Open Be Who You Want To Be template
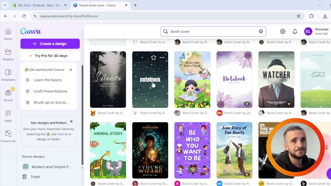The image size is (331, 186). [x=192, y=150]
